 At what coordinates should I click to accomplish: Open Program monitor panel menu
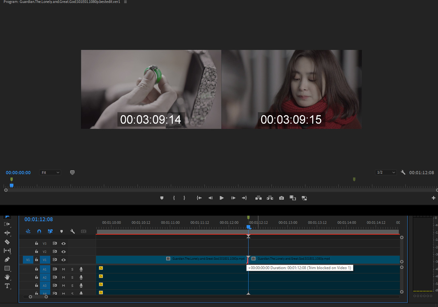click(x=125, y=2)
